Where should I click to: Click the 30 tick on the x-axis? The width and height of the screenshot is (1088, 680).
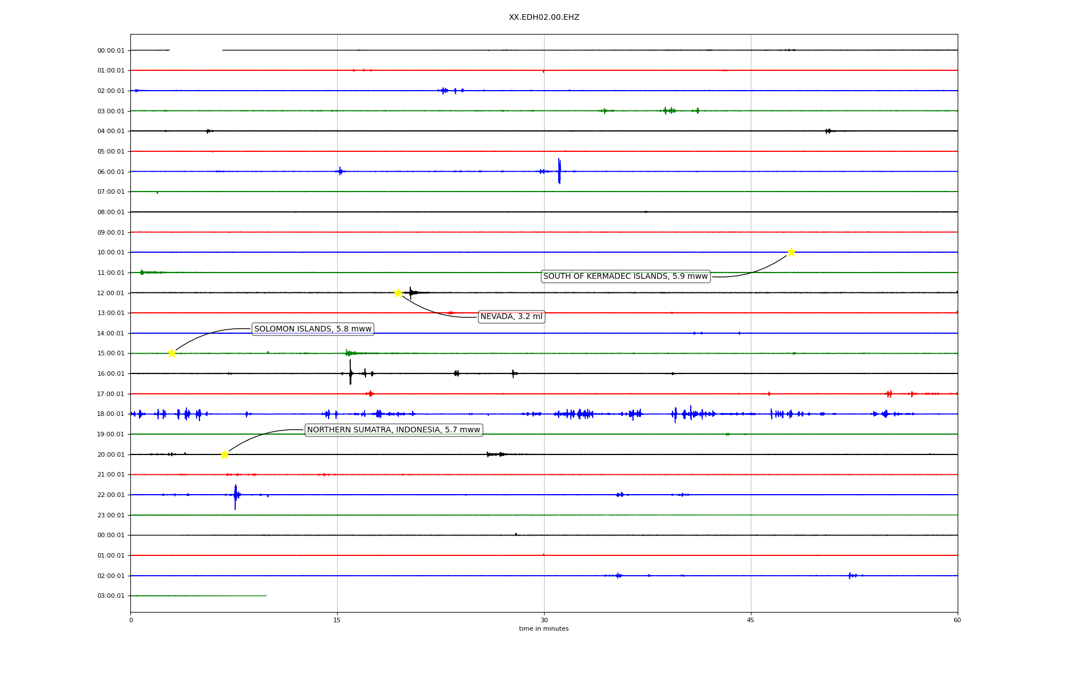[x=544, y=620]
